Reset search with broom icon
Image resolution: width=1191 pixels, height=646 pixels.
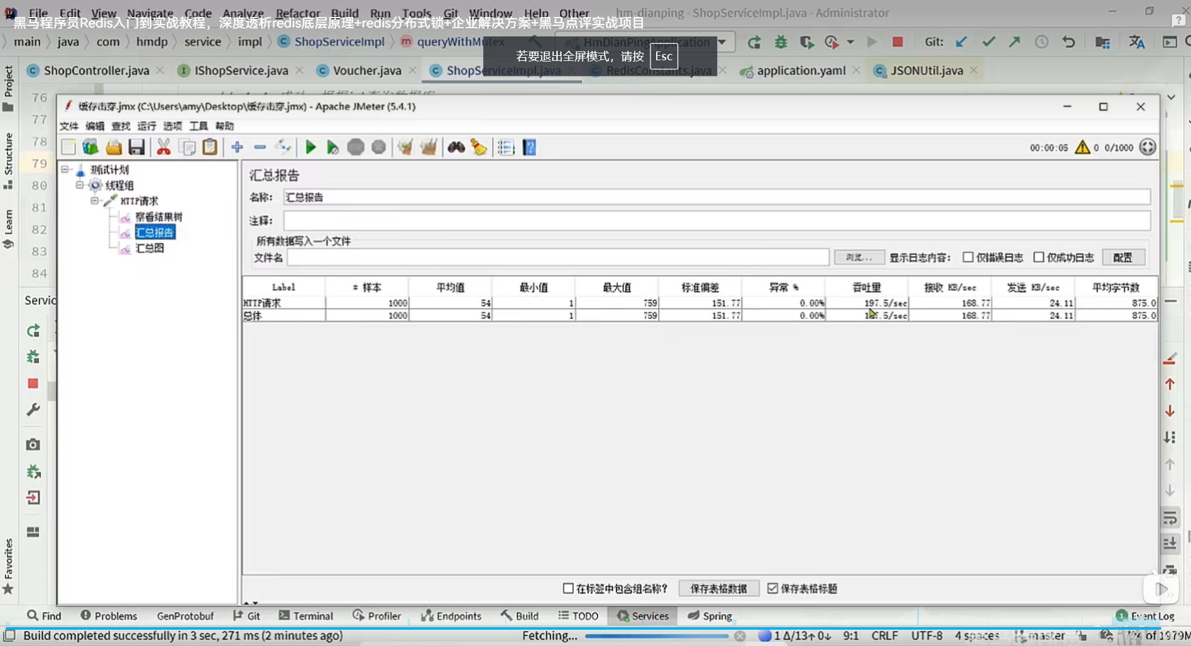point(479,148)
